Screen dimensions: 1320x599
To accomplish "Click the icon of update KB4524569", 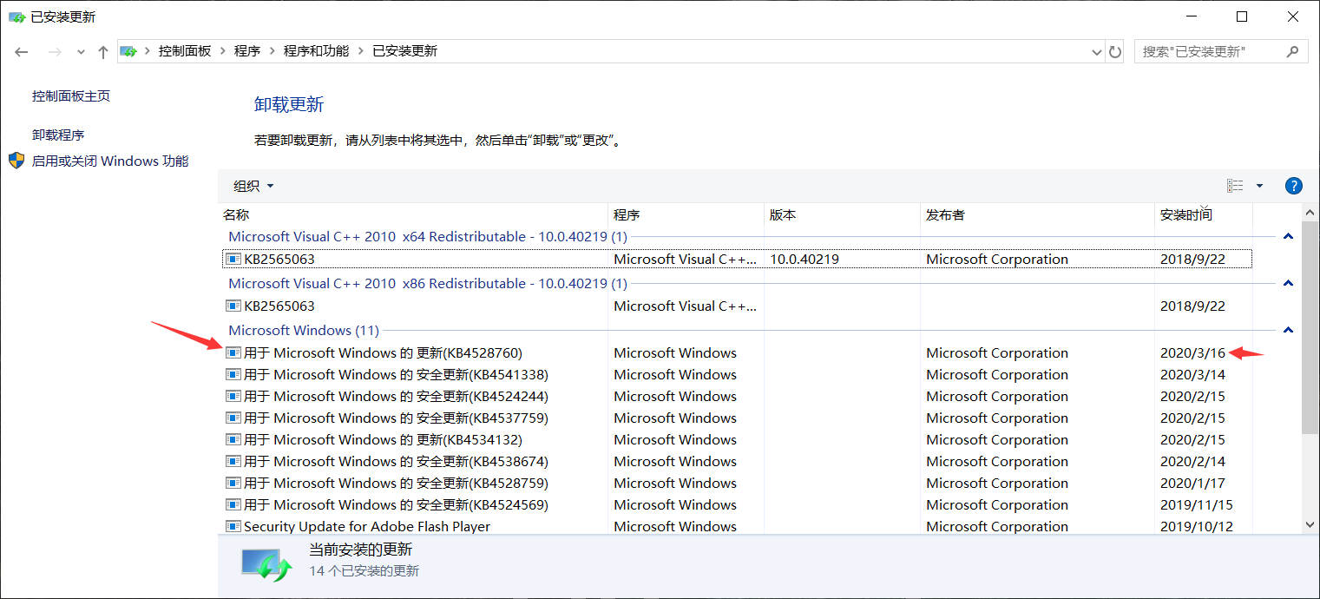I will (x=233, y=504).
